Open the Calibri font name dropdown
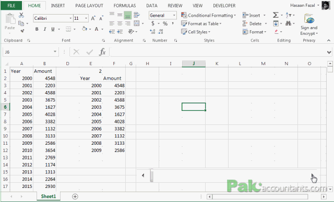The height and width of the screenshot is (202, 334). point(70,18)
